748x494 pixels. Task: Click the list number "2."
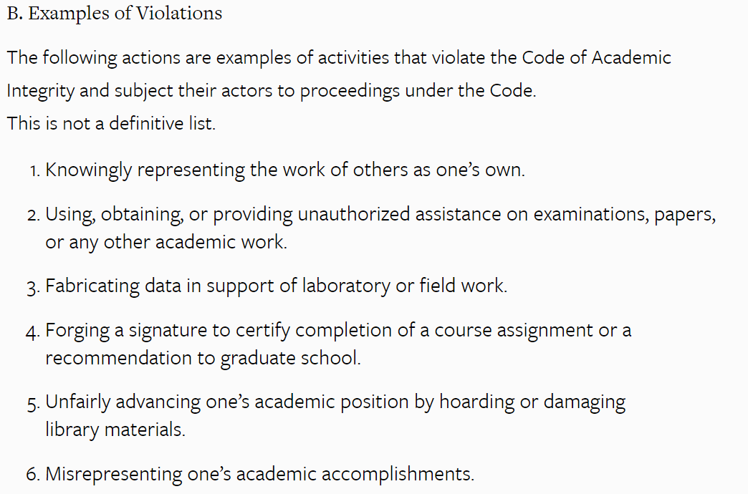(34, 215)
